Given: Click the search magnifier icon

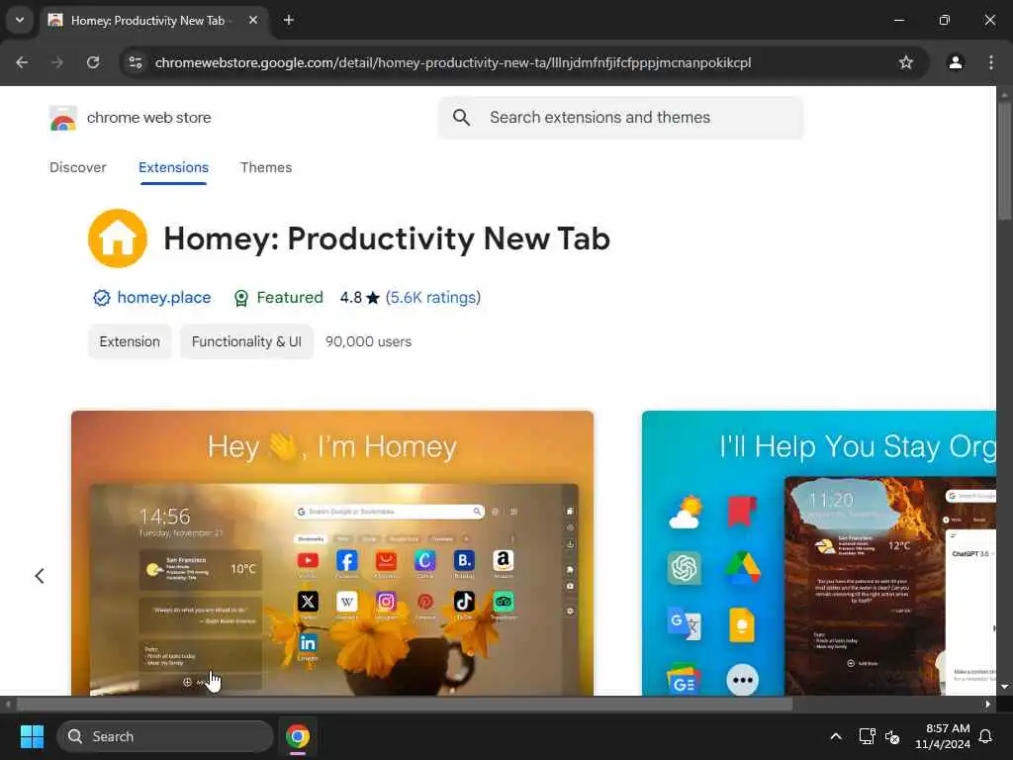Looking at the screenshot, I should point(461,118).
